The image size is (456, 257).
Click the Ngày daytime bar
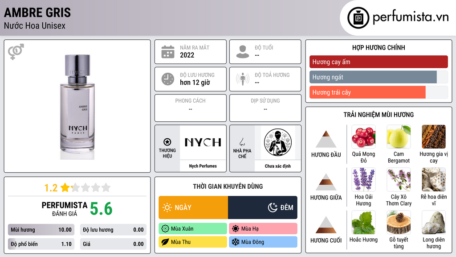193,207
